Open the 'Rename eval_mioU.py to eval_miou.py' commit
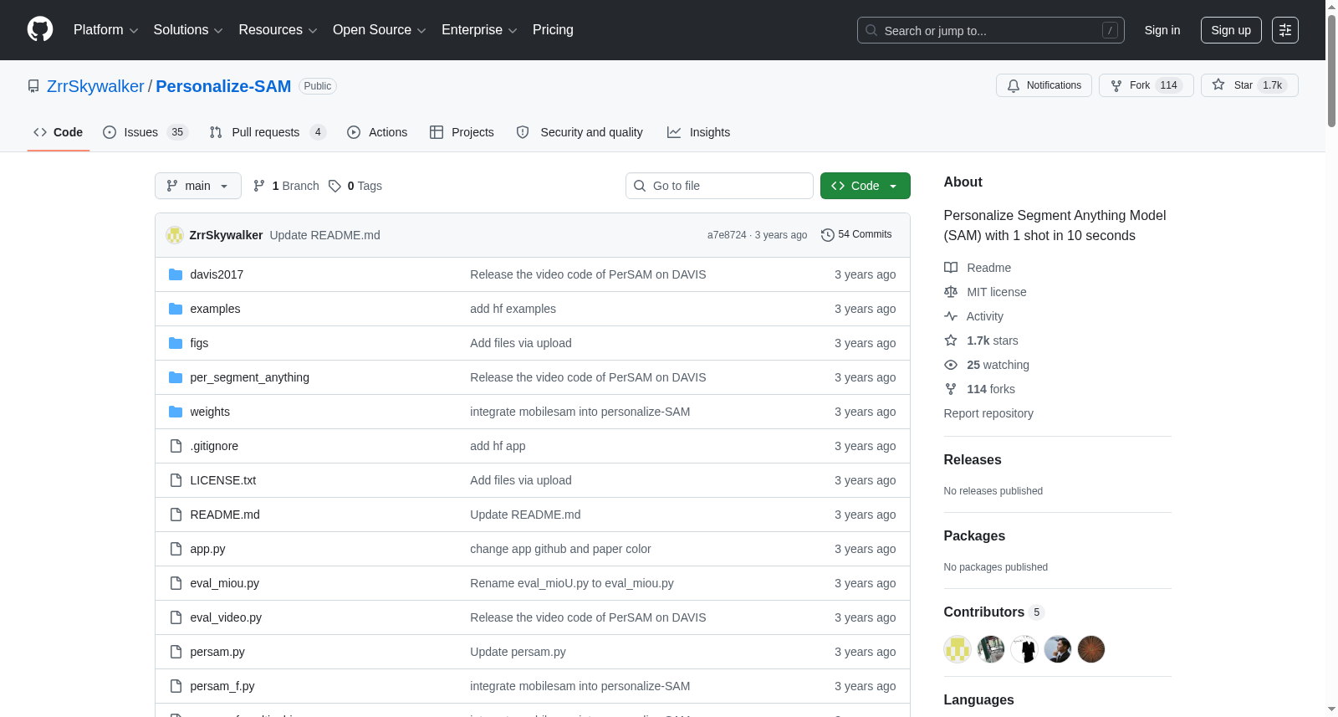The width and height of the screenshot is (1338, 717). point(572,583)
